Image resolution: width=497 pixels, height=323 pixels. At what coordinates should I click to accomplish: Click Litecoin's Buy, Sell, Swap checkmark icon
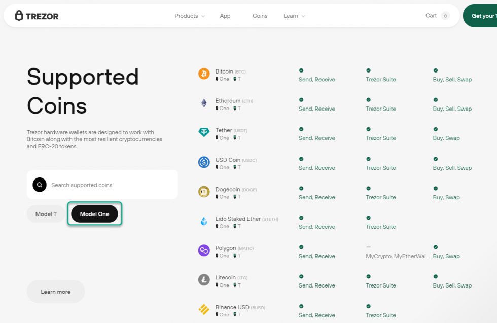[436, 277]
